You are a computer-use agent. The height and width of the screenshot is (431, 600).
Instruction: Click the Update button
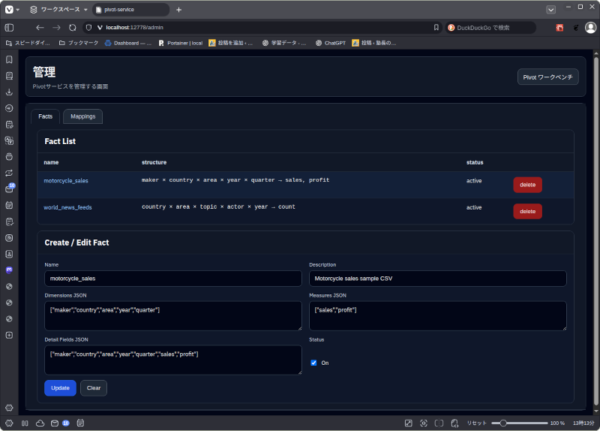(60, 388)
